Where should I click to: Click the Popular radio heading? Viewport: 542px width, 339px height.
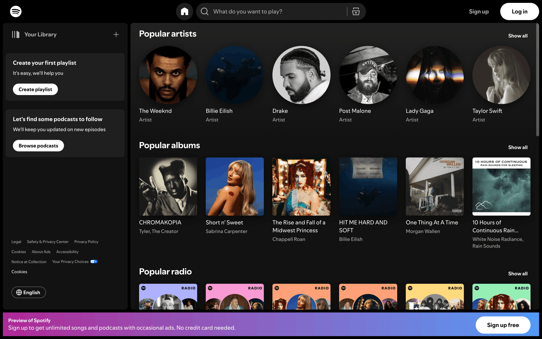coord(165,272)
